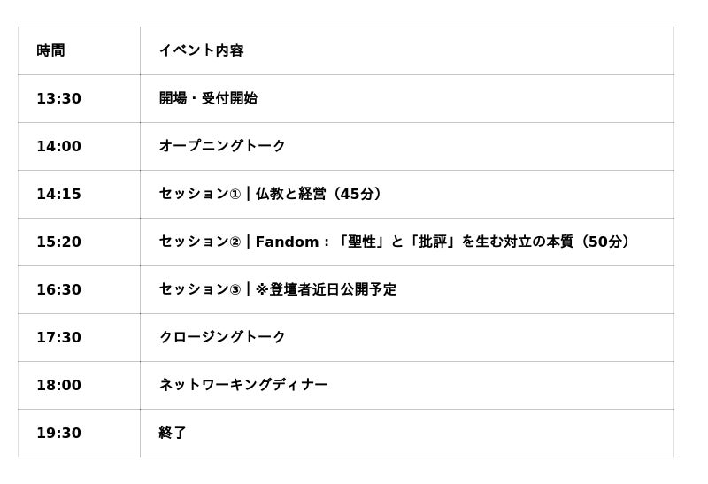Select the 19:30 time cell
The height and width of the screenshot is (484, 708).
click(58, 433)
